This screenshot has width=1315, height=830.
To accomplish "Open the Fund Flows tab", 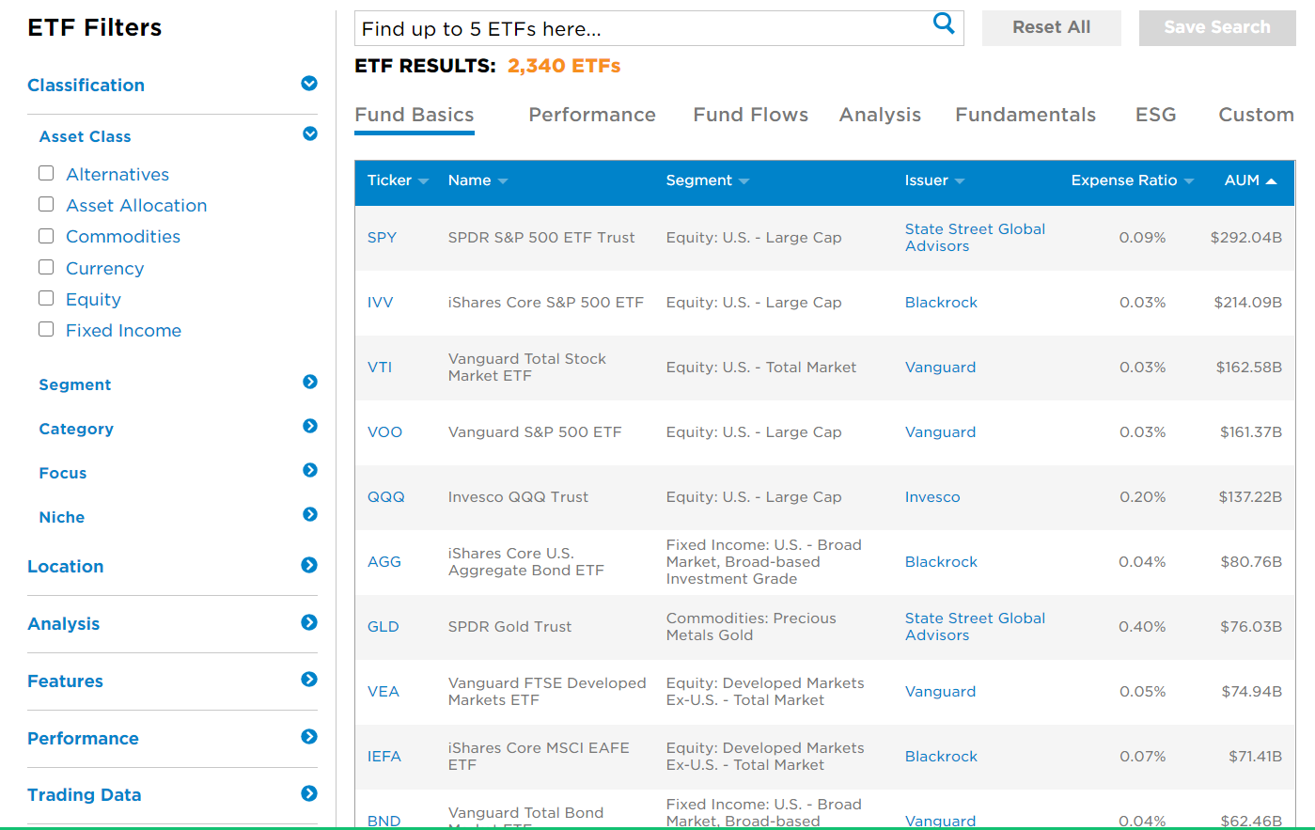I will [x=750, y=115].
